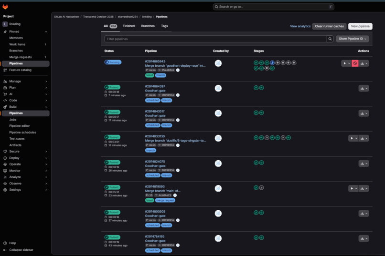Click the manual stage icon of pipeline #2974819093

261,188
